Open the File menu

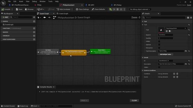click(x=9, y=1)
